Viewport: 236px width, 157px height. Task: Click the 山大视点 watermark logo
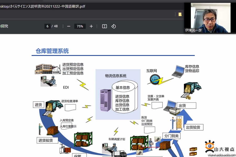220,148
